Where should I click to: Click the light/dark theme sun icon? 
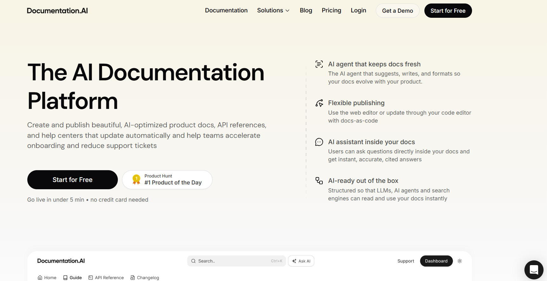460,261
